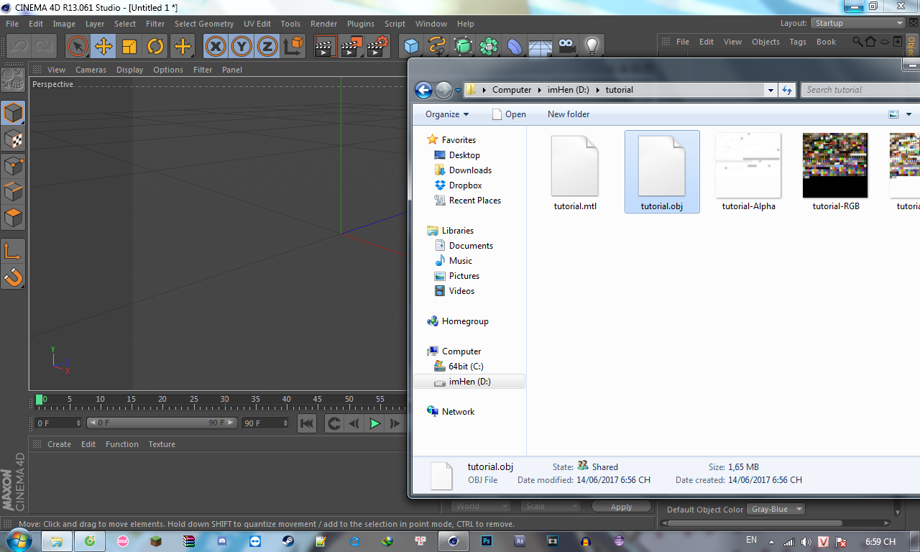Activate the Scale tool
The height and width of the screenshot is (552, 920).
coord(129,47)
